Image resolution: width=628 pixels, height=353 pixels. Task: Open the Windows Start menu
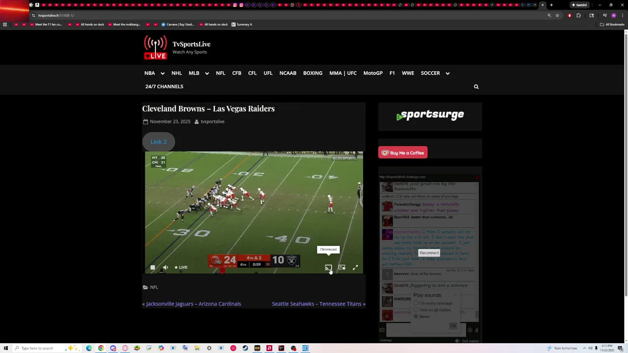point(5,348)
